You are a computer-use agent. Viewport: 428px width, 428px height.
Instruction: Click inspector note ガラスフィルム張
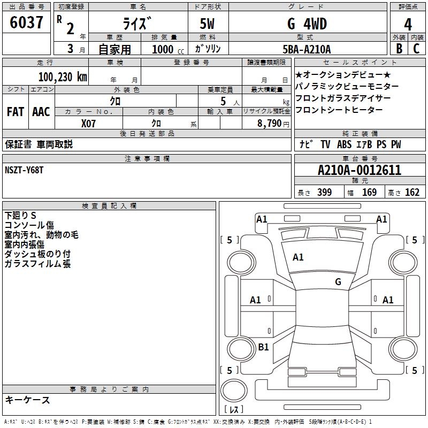click(x=37, y=264)
